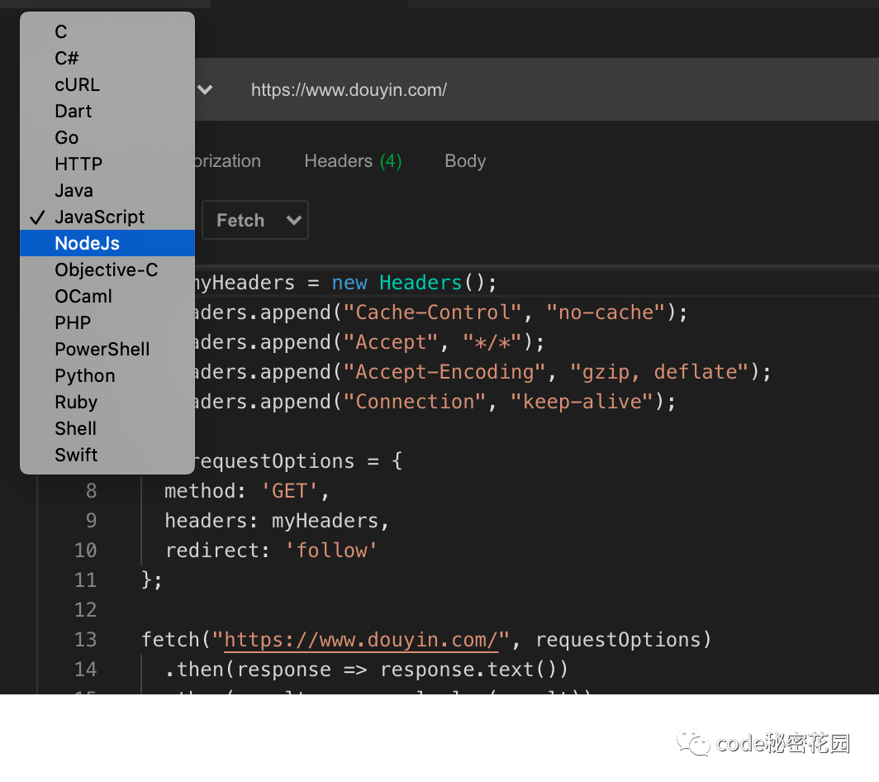Viewport: 879px width, 782px height.
Task: Pick PowerShell from the language list
Action: point(102,349)
